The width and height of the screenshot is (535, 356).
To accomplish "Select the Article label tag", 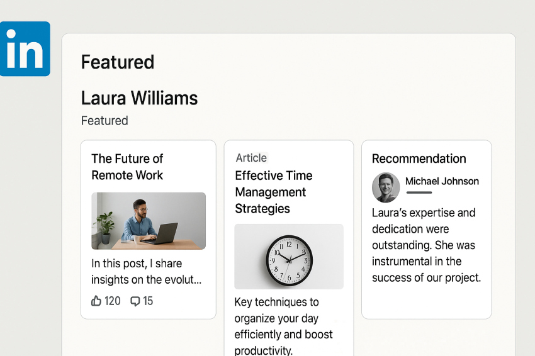I will click(251, 158).
